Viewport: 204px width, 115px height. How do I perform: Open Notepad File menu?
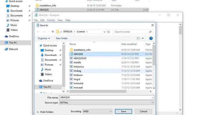(x=36, y=20)
